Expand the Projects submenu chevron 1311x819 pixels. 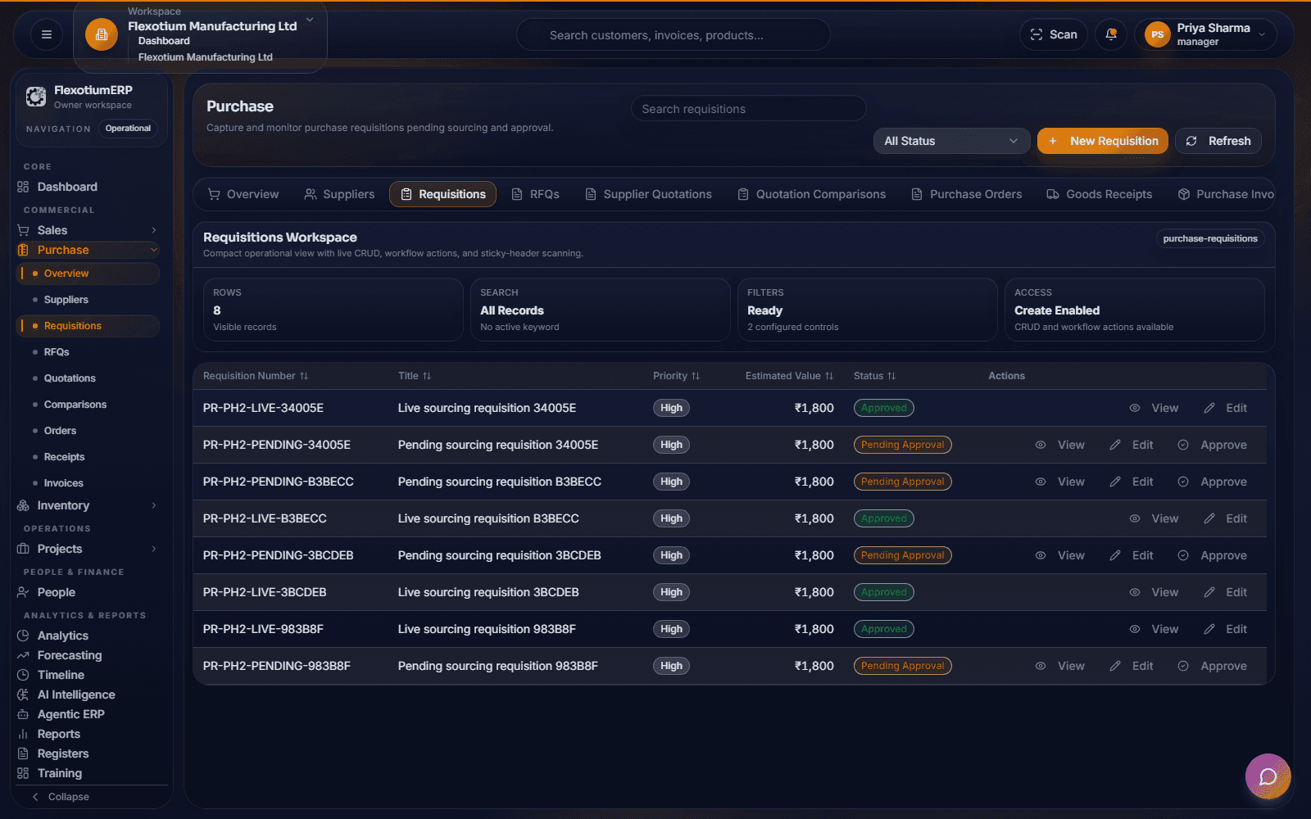(x=154, y=549)
